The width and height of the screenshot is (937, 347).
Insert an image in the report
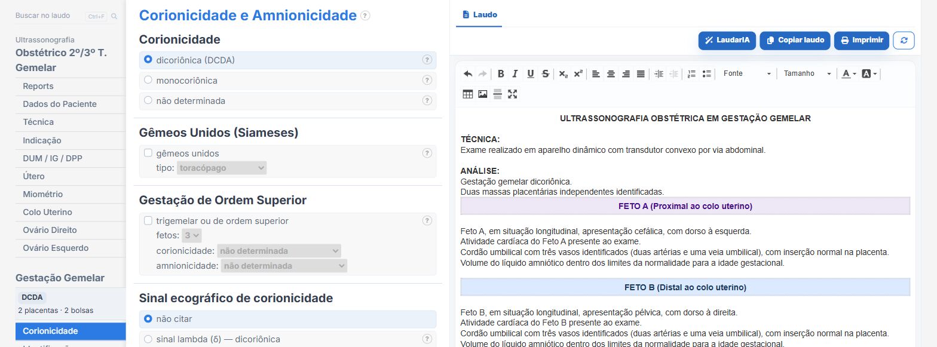(482, 94)
